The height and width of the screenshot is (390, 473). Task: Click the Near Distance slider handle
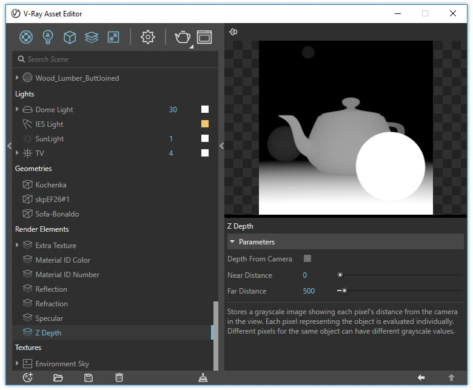tap(340, 275)
